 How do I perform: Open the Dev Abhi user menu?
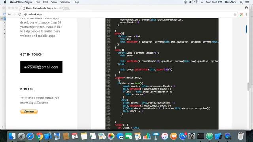coord(230,2)
